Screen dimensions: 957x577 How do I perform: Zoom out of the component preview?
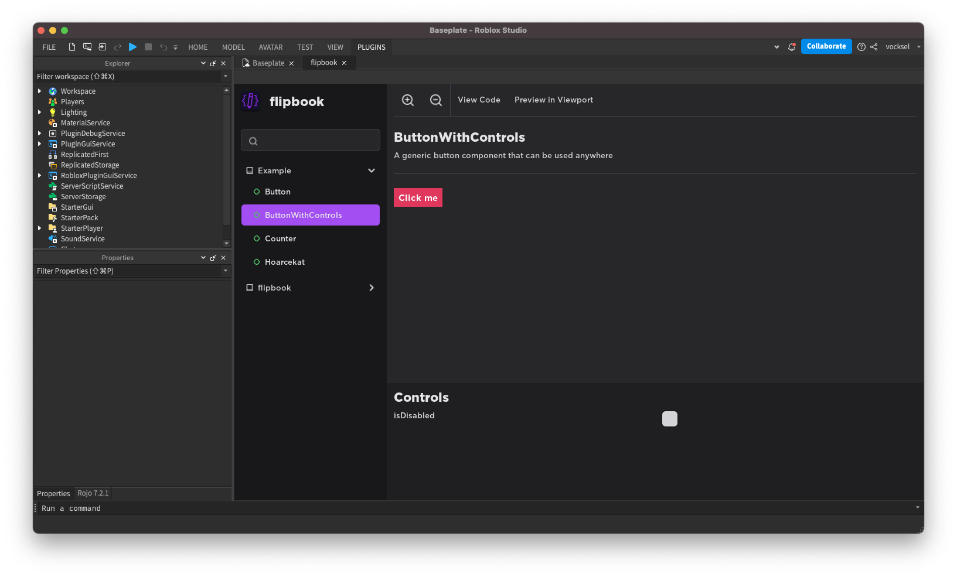tap(436, 100)
